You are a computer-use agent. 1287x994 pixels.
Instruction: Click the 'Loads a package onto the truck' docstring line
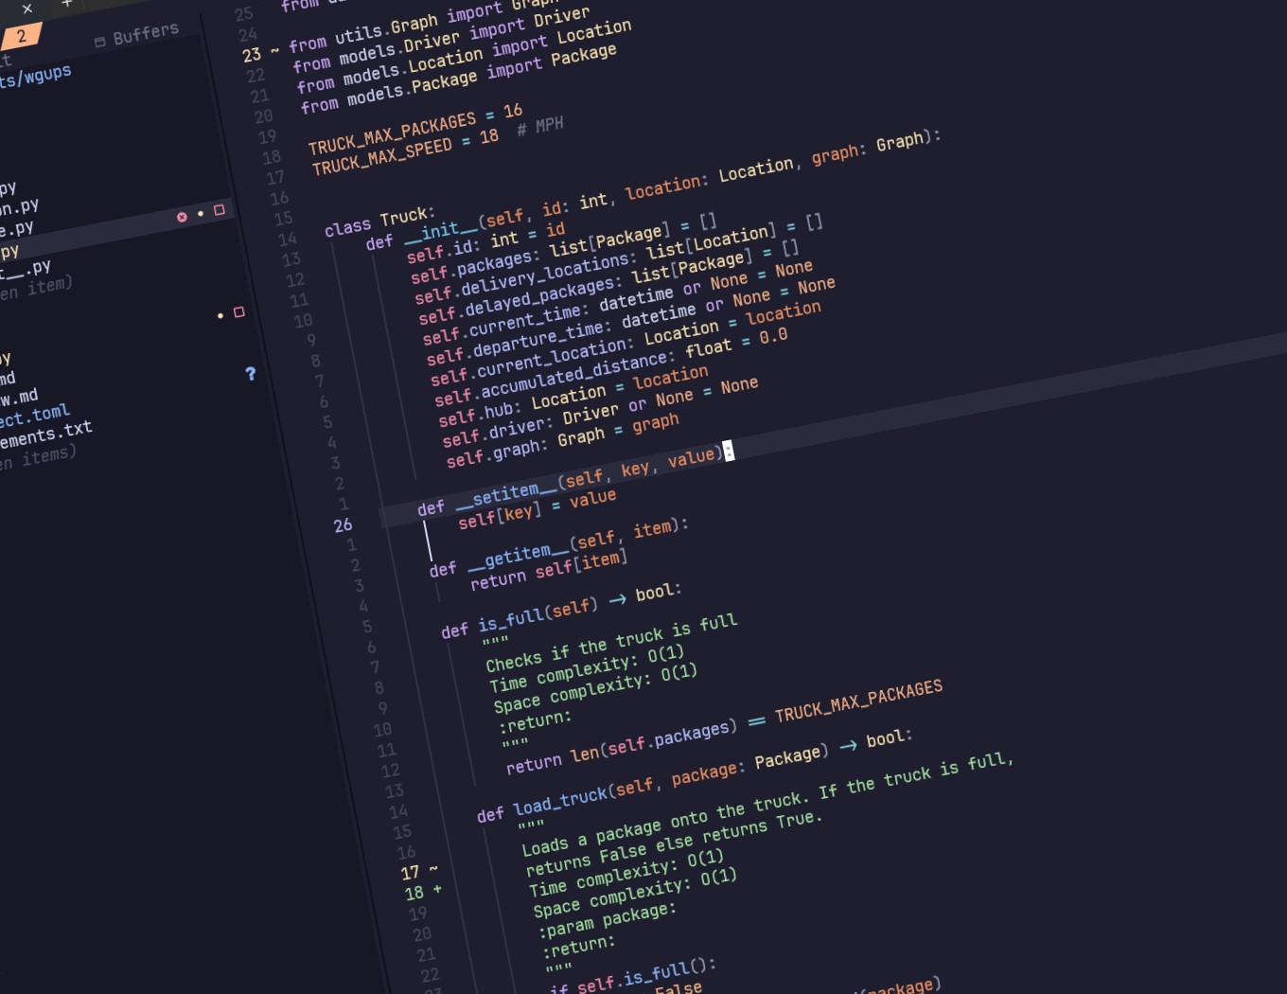(767, 805)
